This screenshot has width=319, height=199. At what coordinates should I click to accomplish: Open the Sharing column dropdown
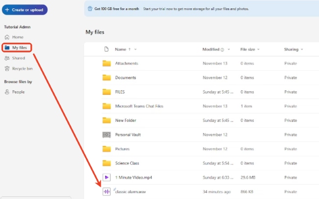[302, 50]
